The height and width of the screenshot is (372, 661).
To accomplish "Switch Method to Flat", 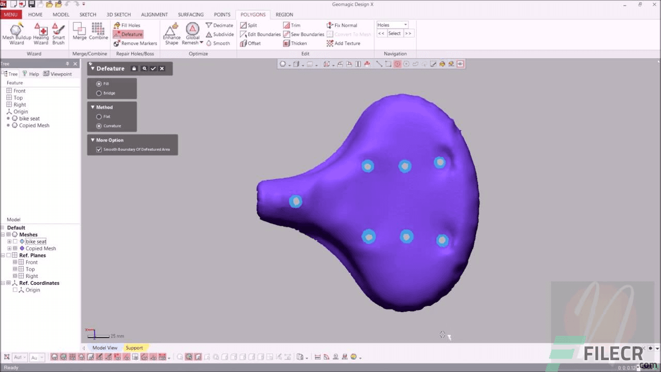I will point(99,116).
